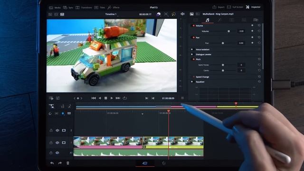
Task: Expand the Voice Isolation section header
Action: (202, 49)
